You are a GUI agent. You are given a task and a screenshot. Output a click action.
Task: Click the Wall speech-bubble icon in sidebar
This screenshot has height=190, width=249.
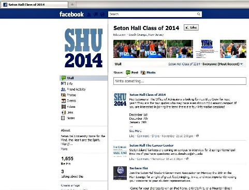pos(63,78)
